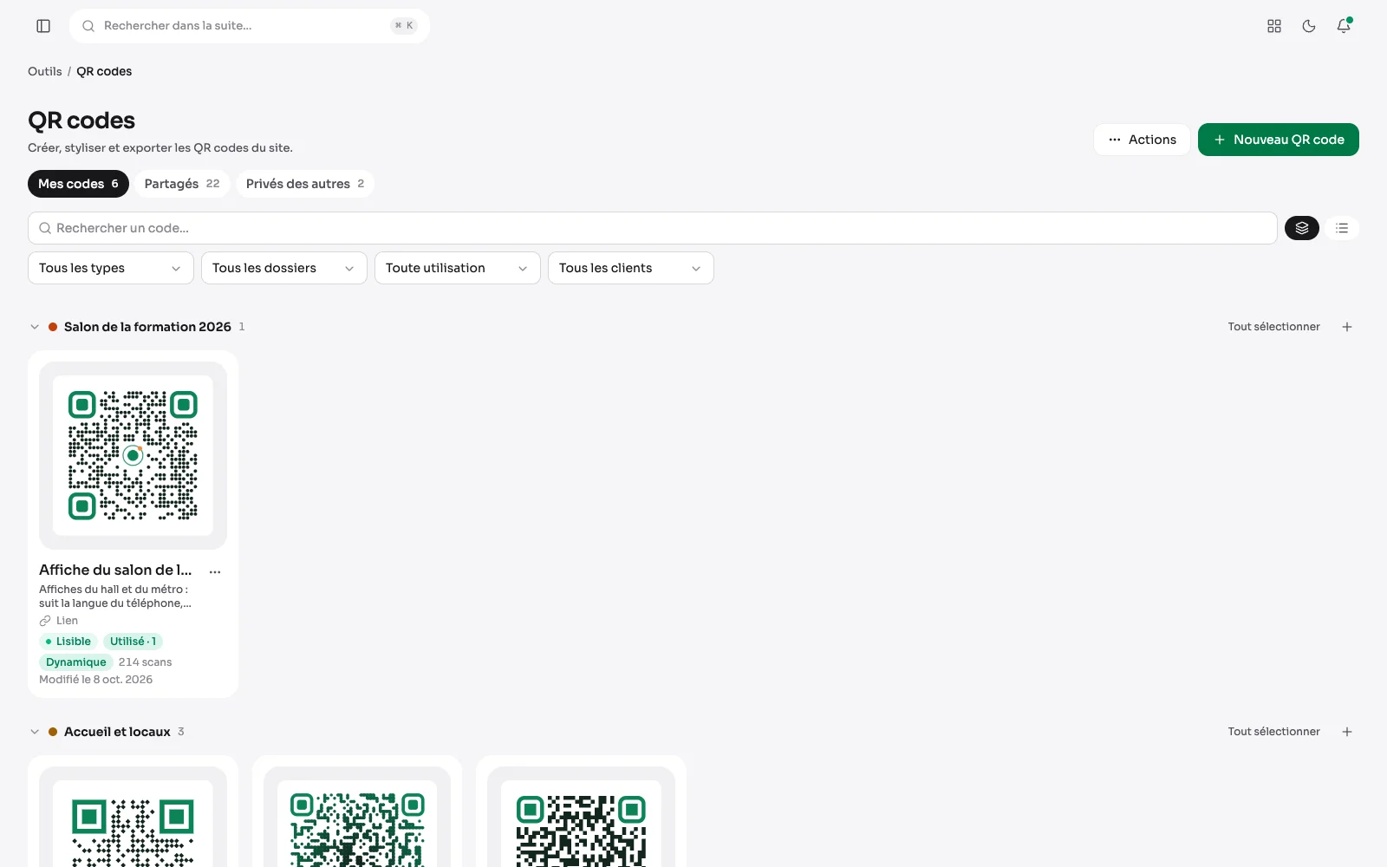Click Accueil et locaux folder title

click(x=117, y=732)
